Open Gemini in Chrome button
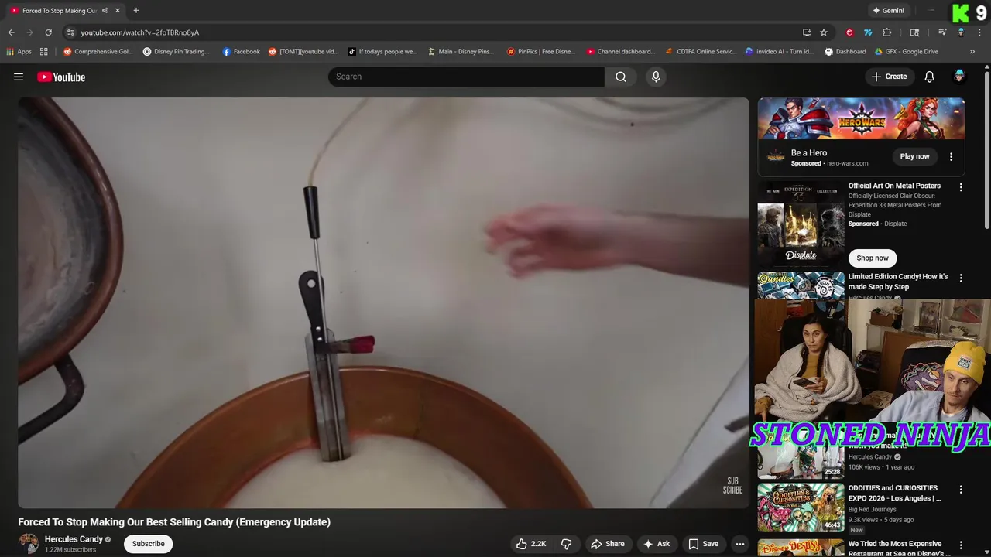Screen dimensions: 991x557 888,11
